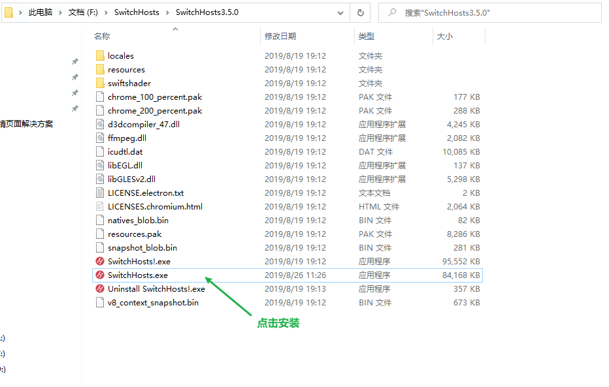Expand the chevron after 文档 (F:) breadcrumb
The image size is (609, 387).
(x=106, y=12)
